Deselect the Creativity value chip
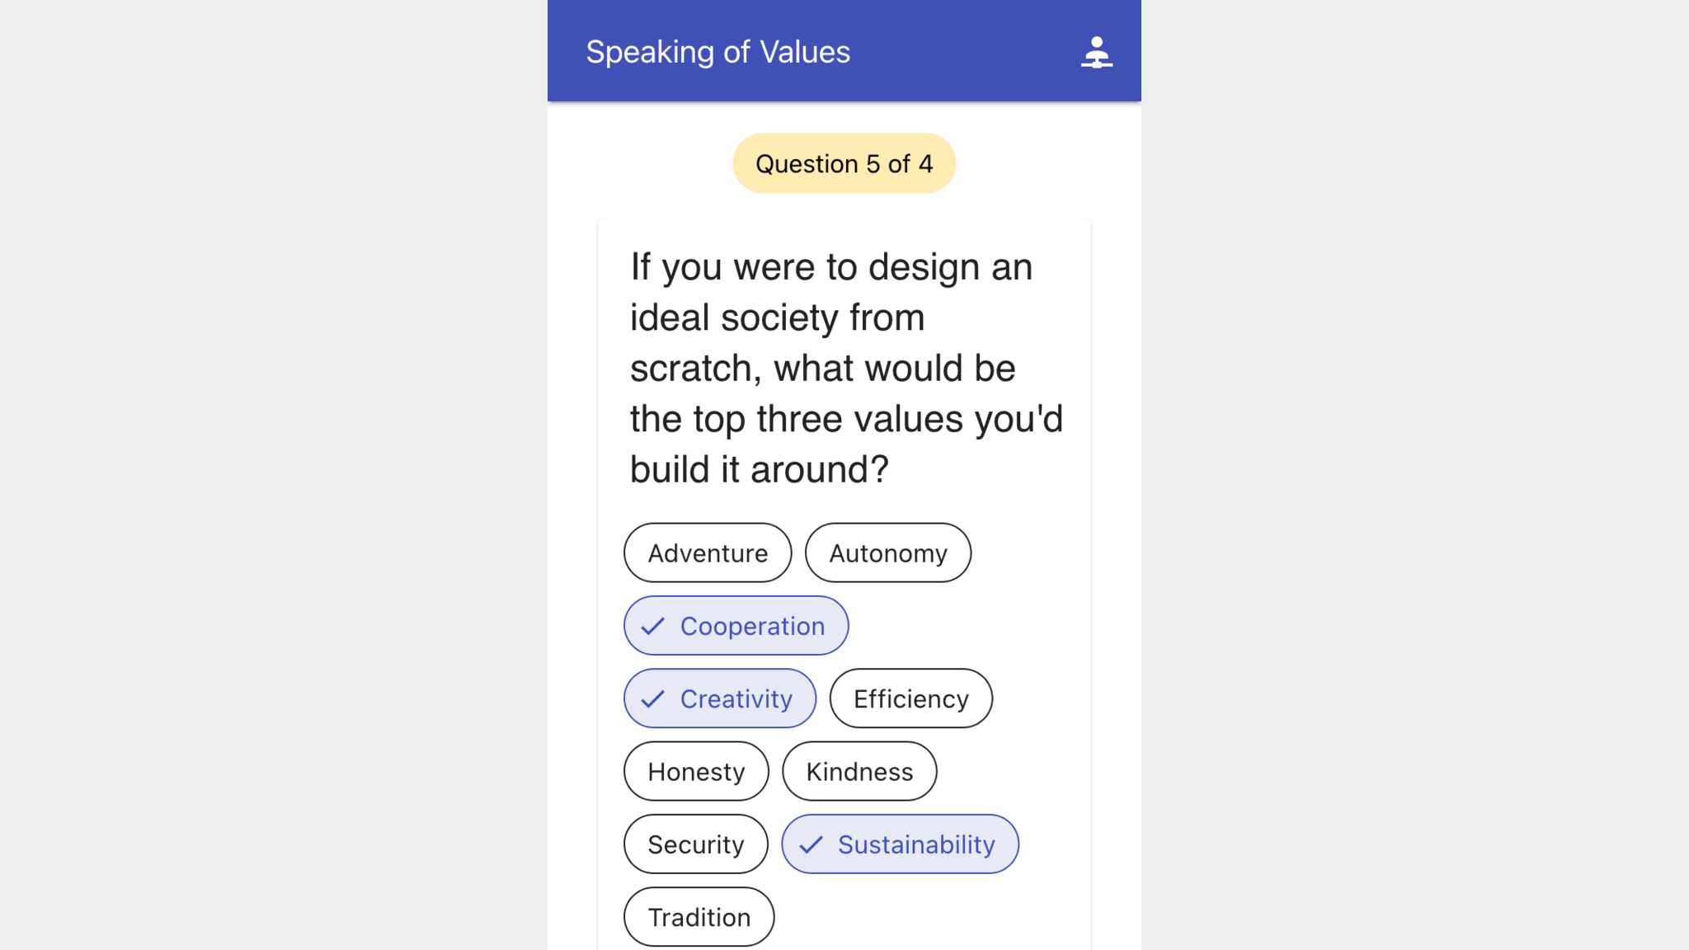The height and width of the screenshot is (950, 1689). [719, 698]
